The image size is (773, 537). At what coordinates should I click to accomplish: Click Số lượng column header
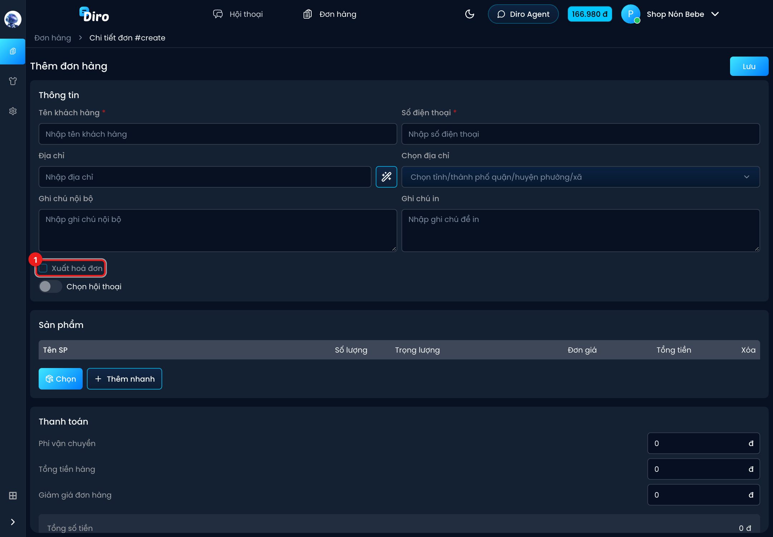point(351,350)
